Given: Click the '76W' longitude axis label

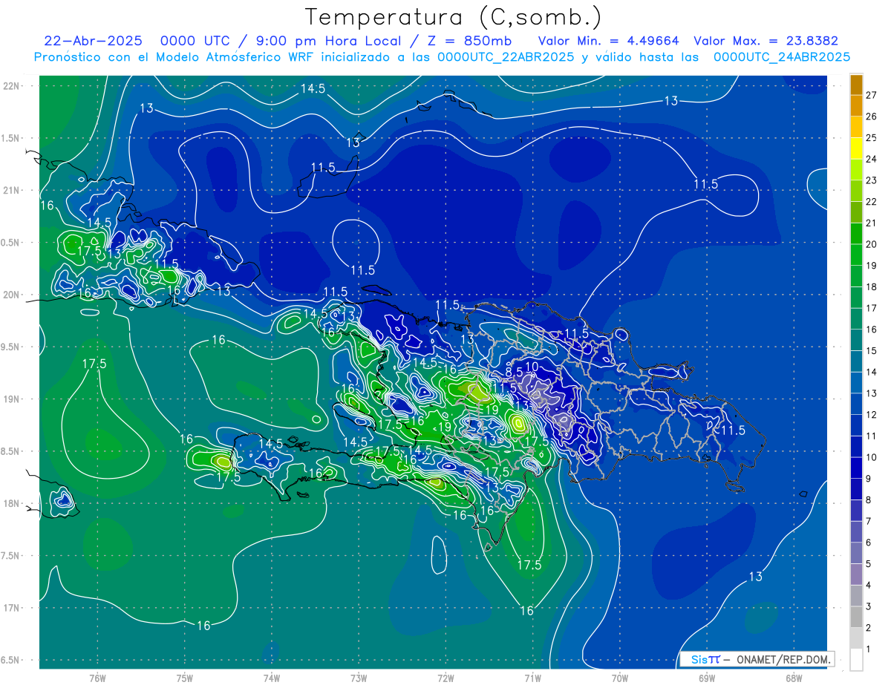Looking at the screenshot, I should coord(97,678).
